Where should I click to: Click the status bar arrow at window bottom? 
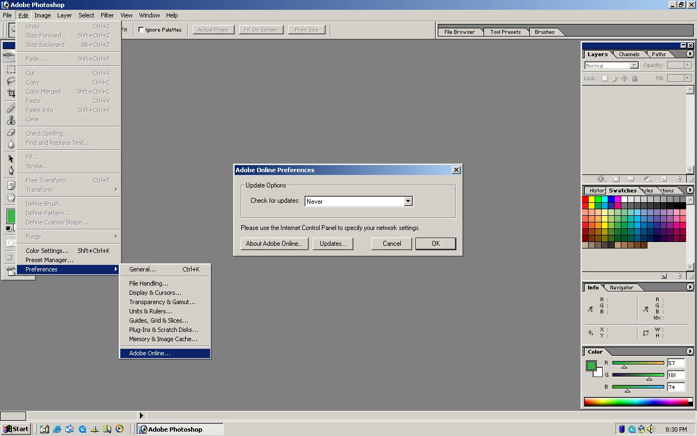(141, 416)
